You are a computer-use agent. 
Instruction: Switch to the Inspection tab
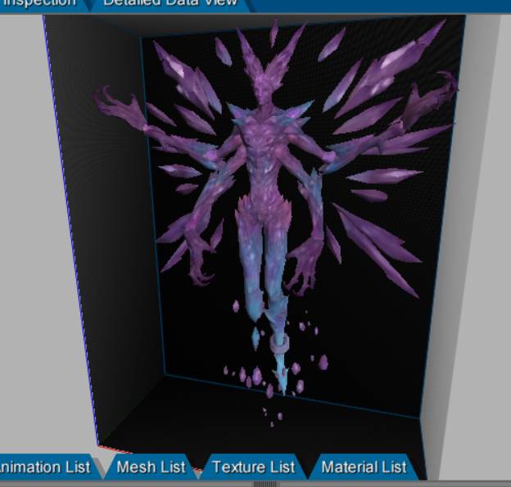pyautogui.click(x=38, y=3)
